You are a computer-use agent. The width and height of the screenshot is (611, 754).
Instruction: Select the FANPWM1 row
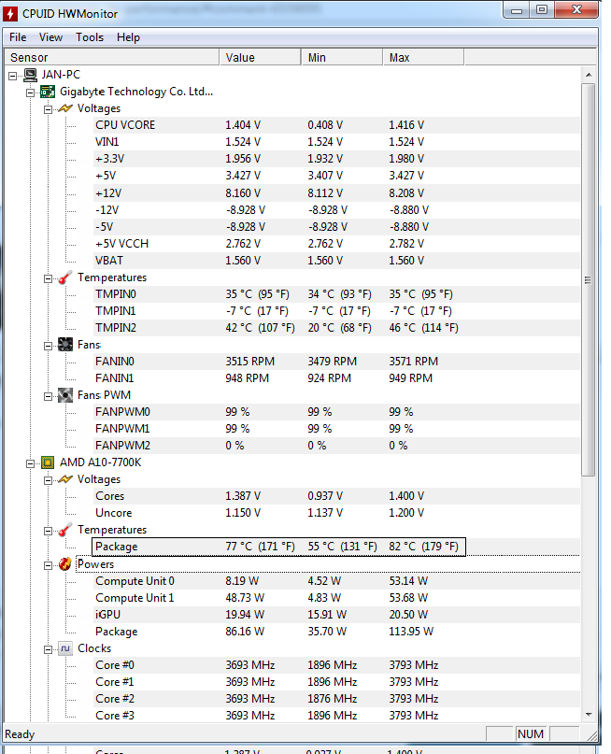337,429
